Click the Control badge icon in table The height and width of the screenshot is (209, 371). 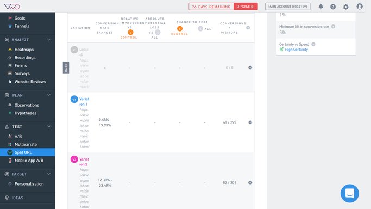[74, 50]
